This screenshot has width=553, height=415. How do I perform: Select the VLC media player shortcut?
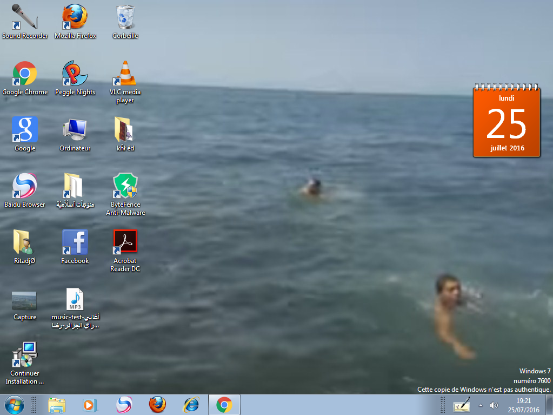click(125, 74)
